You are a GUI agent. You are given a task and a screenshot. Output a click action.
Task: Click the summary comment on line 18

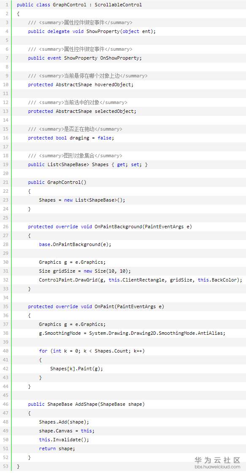[x=75, y=156]
